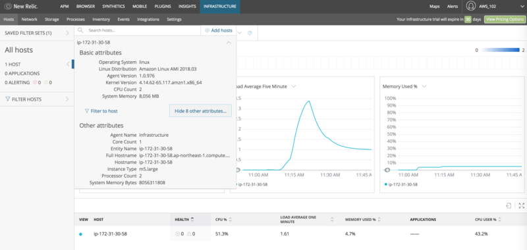The width and height of the screenshot is (527, 250).
Task: Open the PLUGINS section
Action: click(163, 7)
